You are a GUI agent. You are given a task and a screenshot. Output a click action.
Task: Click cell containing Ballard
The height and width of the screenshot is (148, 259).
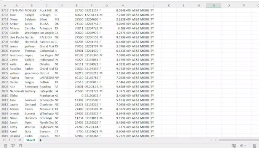(x=32, y=60)
